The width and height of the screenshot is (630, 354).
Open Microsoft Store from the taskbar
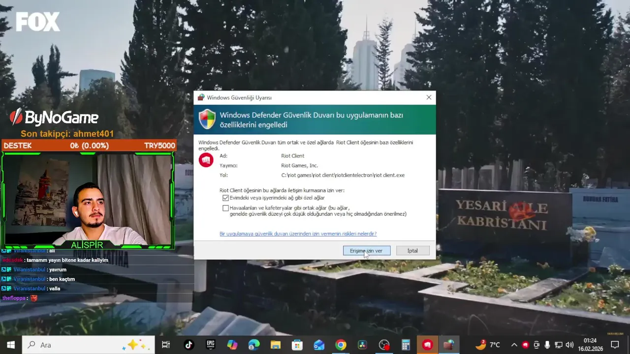pos(297,345)
